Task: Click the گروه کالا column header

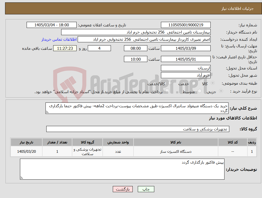Action: pos(88,142)
